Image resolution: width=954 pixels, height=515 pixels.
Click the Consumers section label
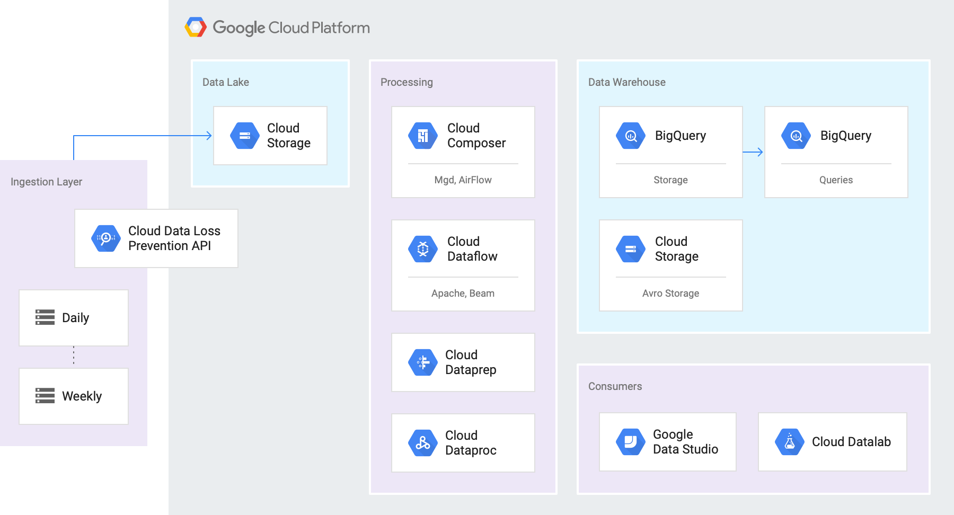(615, 386)
